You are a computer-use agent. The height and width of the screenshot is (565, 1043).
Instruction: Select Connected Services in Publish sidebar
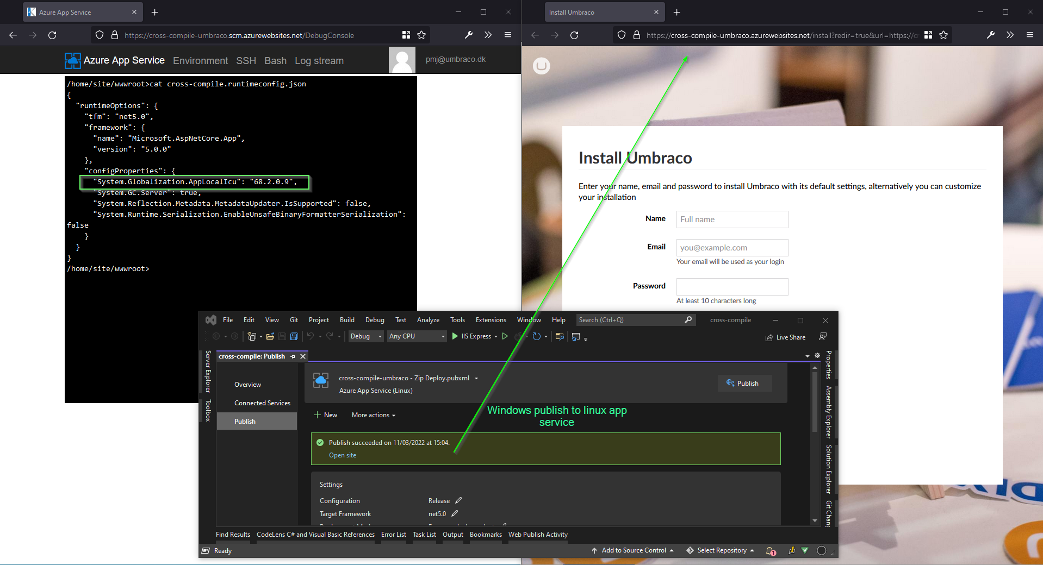pos(262,403)
